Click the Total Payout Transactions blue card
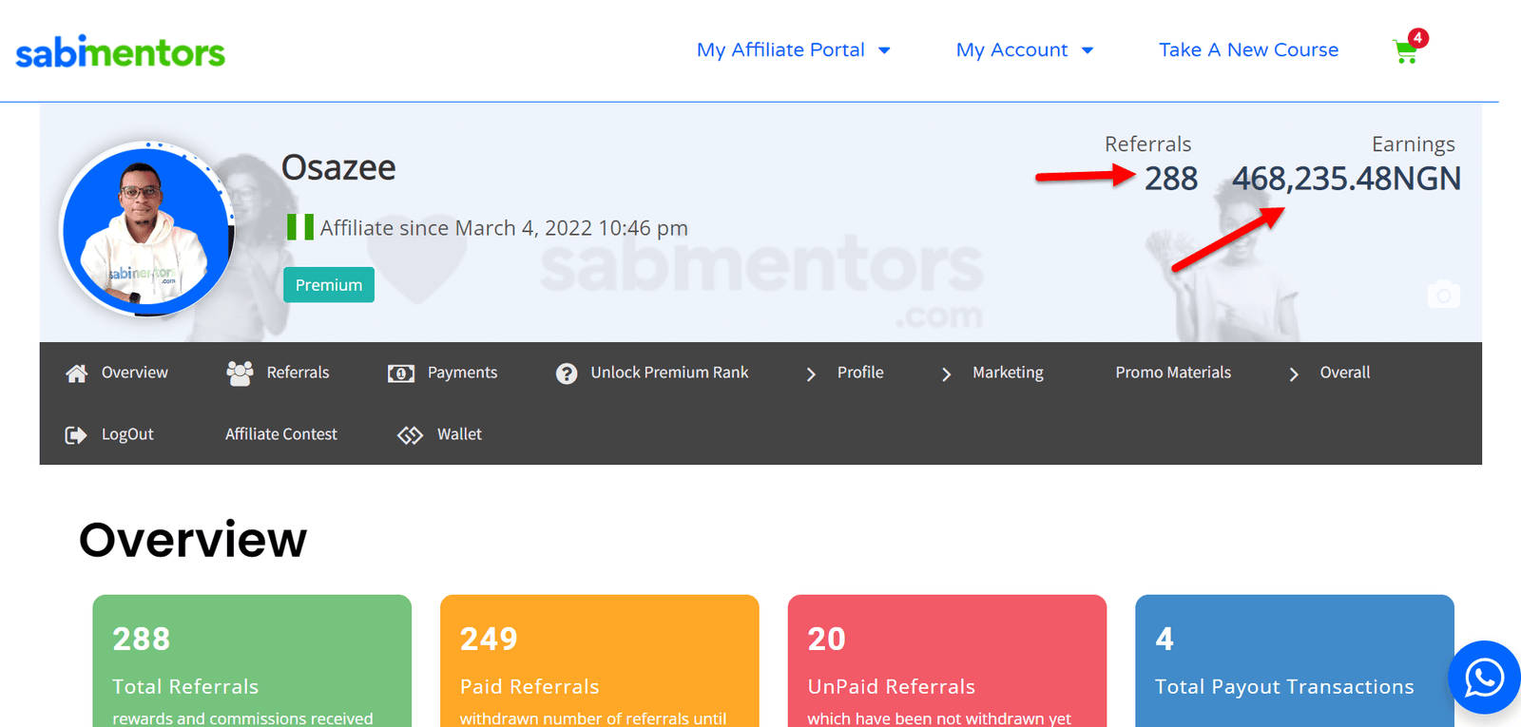Viewport: 1521px width, 727px height. 1295,661
